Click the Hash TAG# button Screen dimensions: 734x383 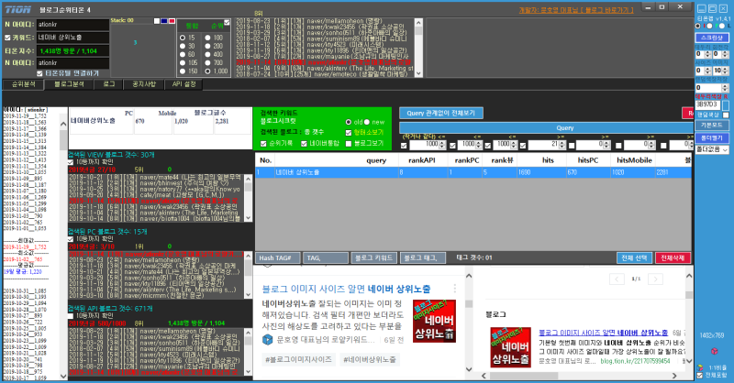pos(278,257)
